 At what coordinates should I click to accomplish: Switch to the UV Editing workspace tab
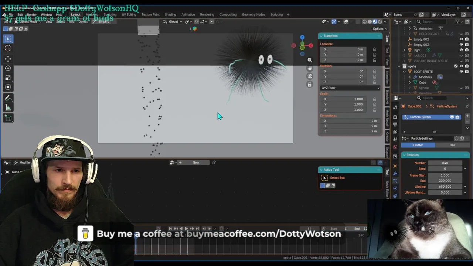click(x=129, y=15)
